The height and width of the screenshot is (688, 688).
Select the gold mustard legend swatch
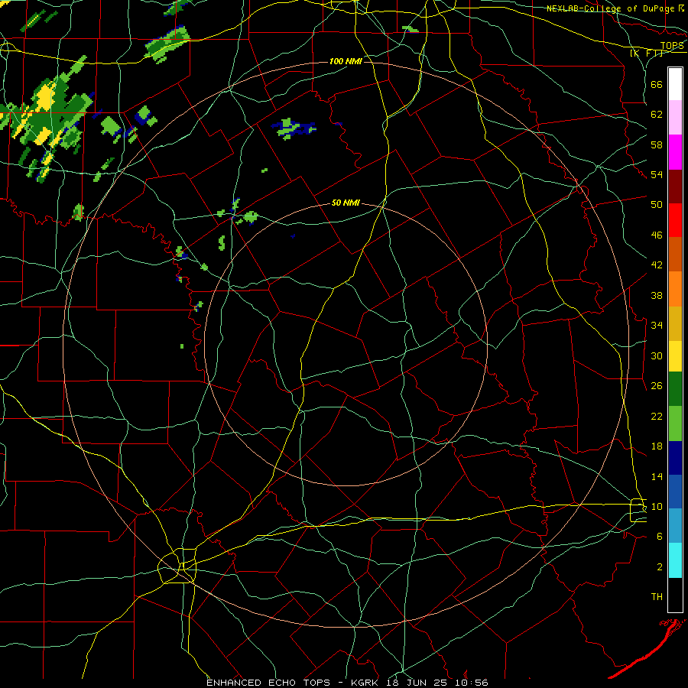click(675, 323)
